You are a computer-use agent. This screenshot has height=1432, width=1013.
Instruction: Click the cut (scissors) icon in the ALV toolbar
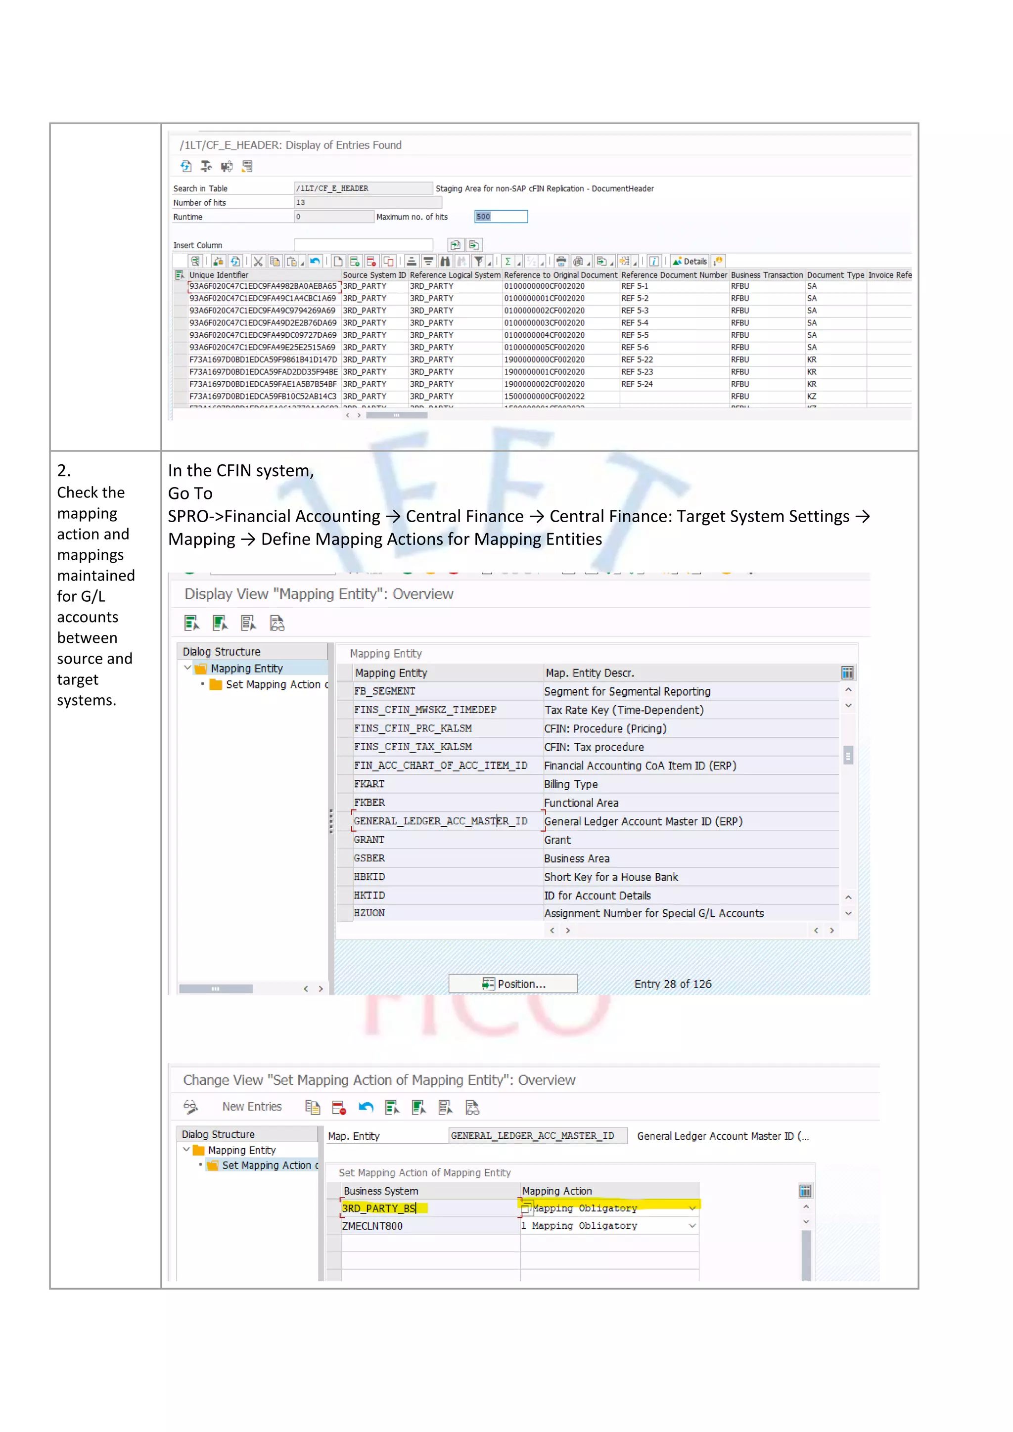[258, 261]
